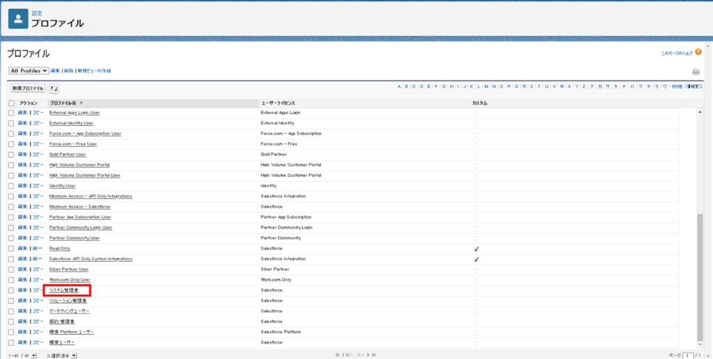Check the box for Gold Partner User row

coord(11,154)
